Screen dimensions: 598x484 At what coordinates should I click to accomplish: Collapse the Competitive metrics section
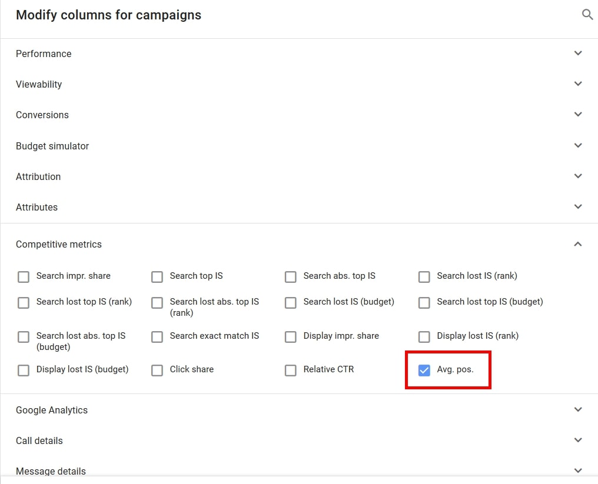click(x=577, y=244)
